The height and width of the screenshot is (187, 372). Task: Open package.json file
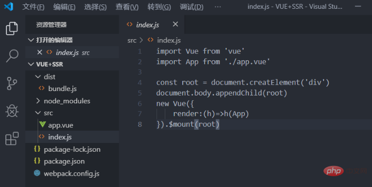[64, 162]
